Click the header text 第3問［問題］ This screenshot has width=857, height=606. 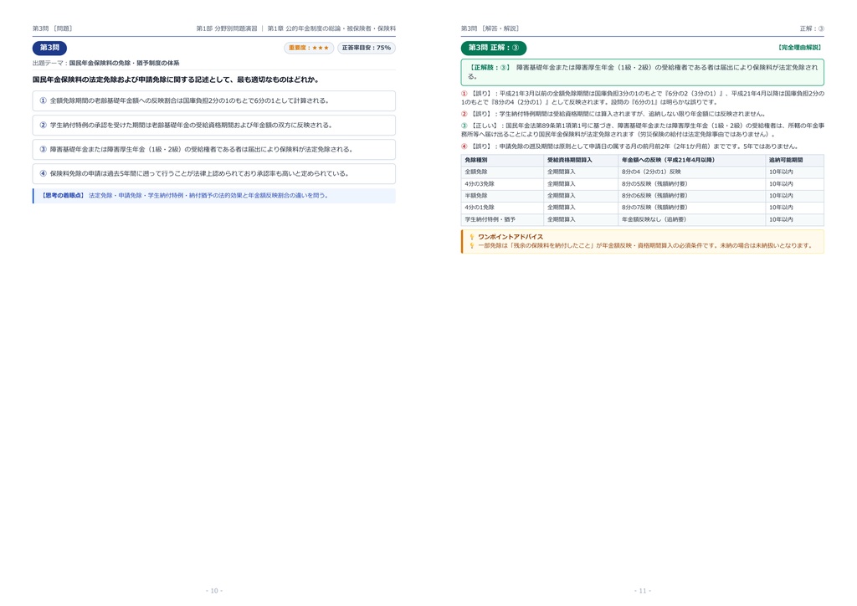tap(53, 28)
